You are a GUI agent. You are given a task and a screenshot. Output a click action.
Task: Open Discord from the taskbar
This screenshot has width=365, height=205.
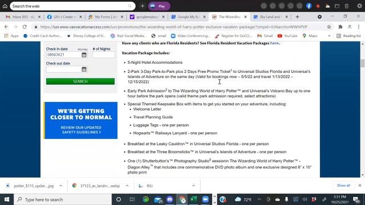point(170,199)
